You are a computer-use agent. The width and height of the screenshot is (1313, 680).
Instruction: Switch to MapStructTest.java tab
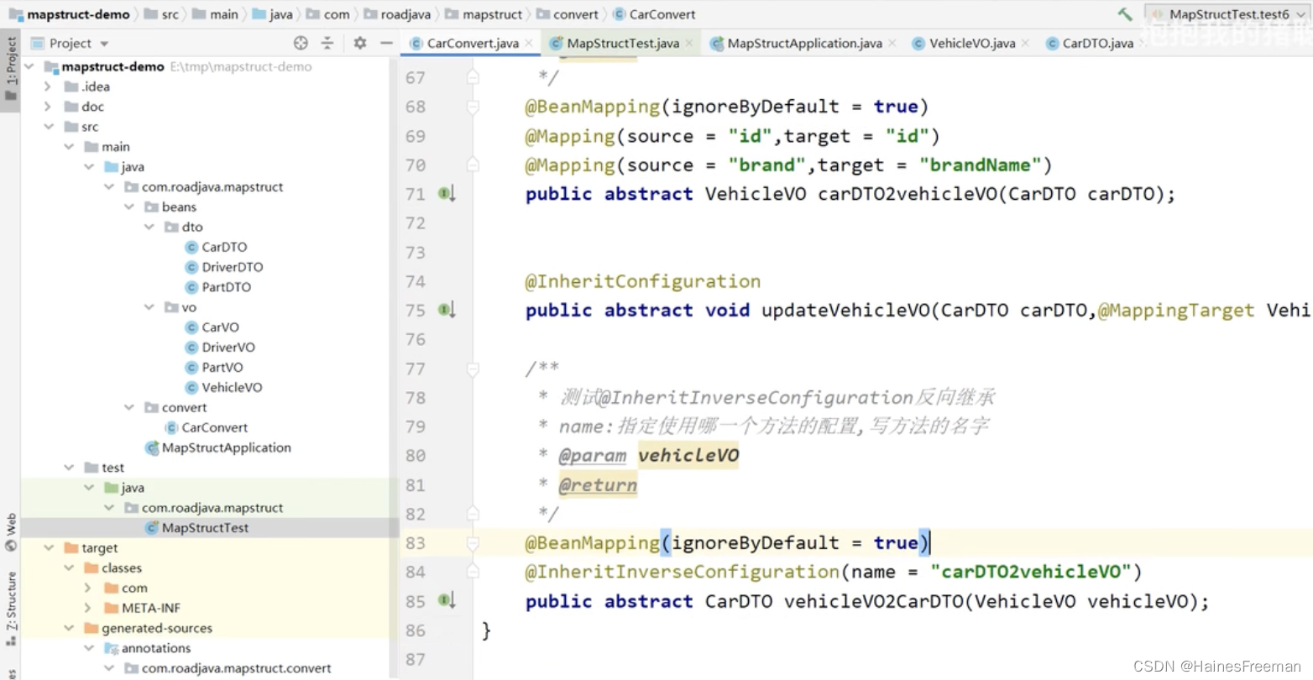[622, 43]
